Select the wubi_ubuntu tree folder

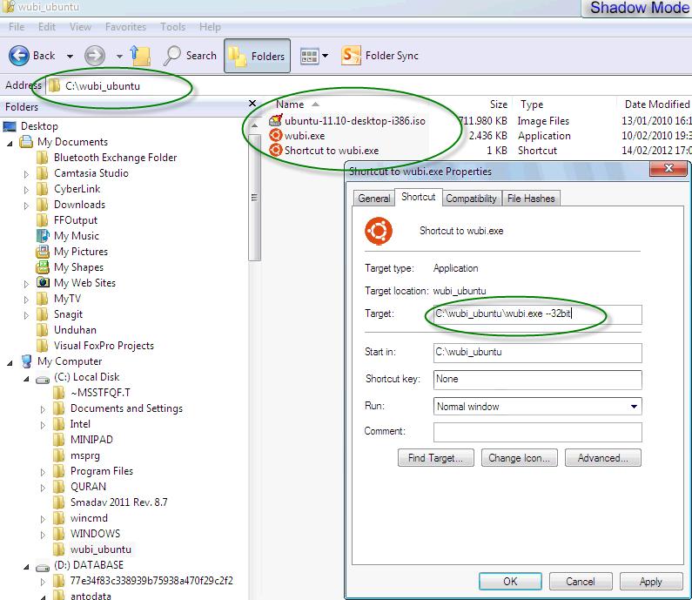pyautogui.click(x=101, y=549)
